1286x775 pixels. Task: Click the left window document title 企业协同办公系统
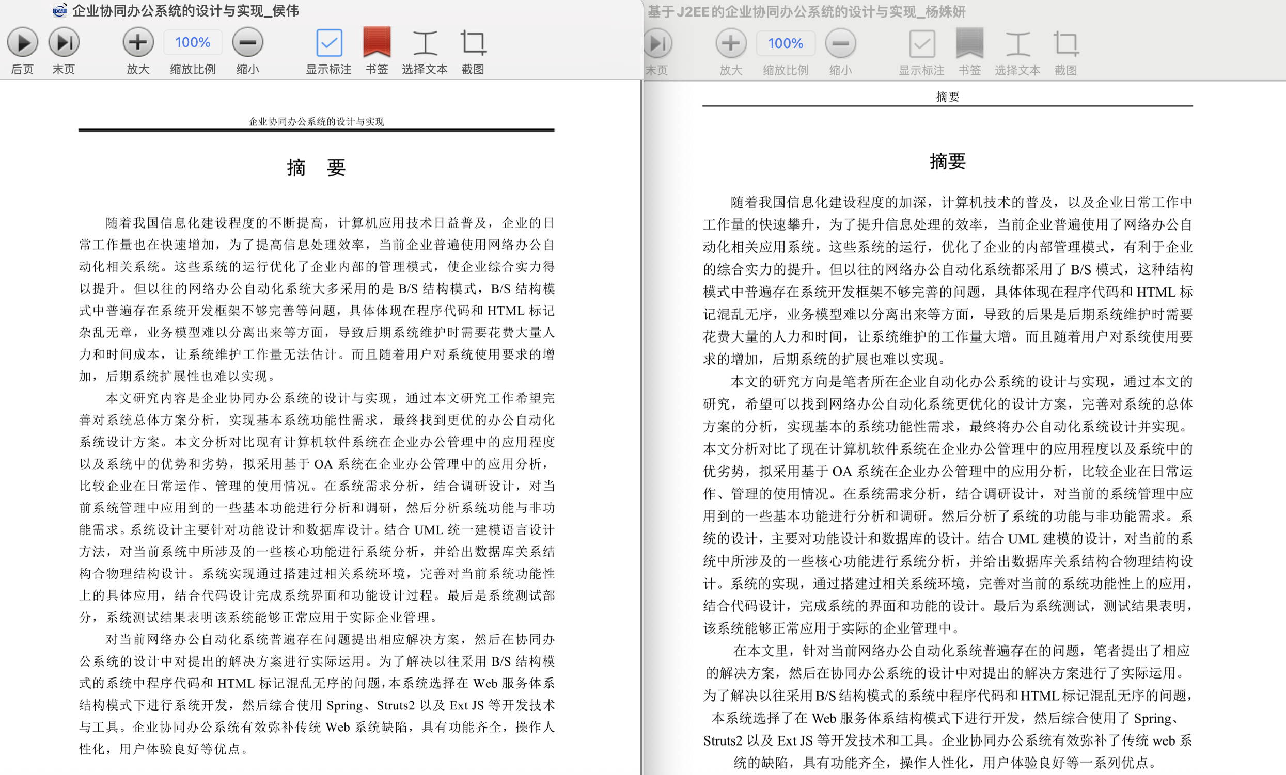[185, 10]
